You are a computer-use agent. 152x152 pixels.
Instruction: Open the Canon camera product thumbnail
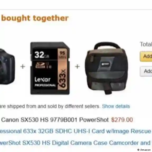pyautogui.click(x=7, y=66)
